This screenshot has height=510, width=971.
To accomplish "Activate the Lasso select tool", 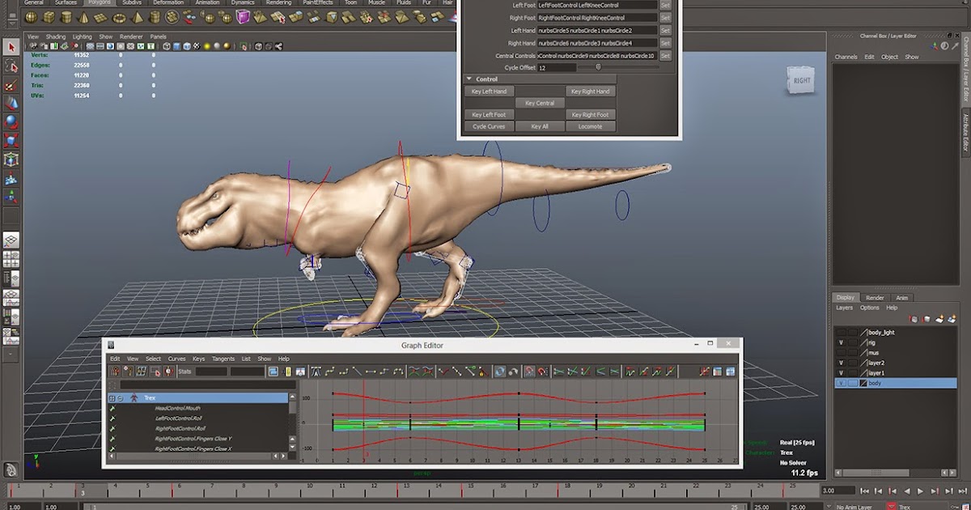I will point(11,66).
